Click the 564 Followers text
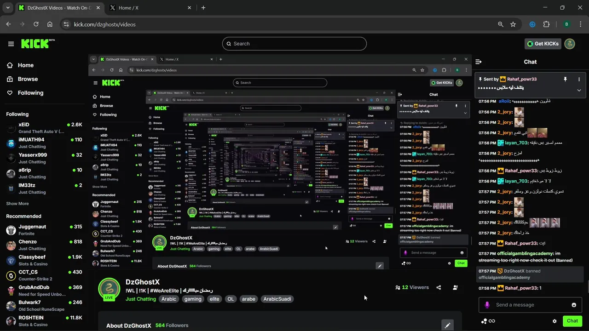 [172, 325]
